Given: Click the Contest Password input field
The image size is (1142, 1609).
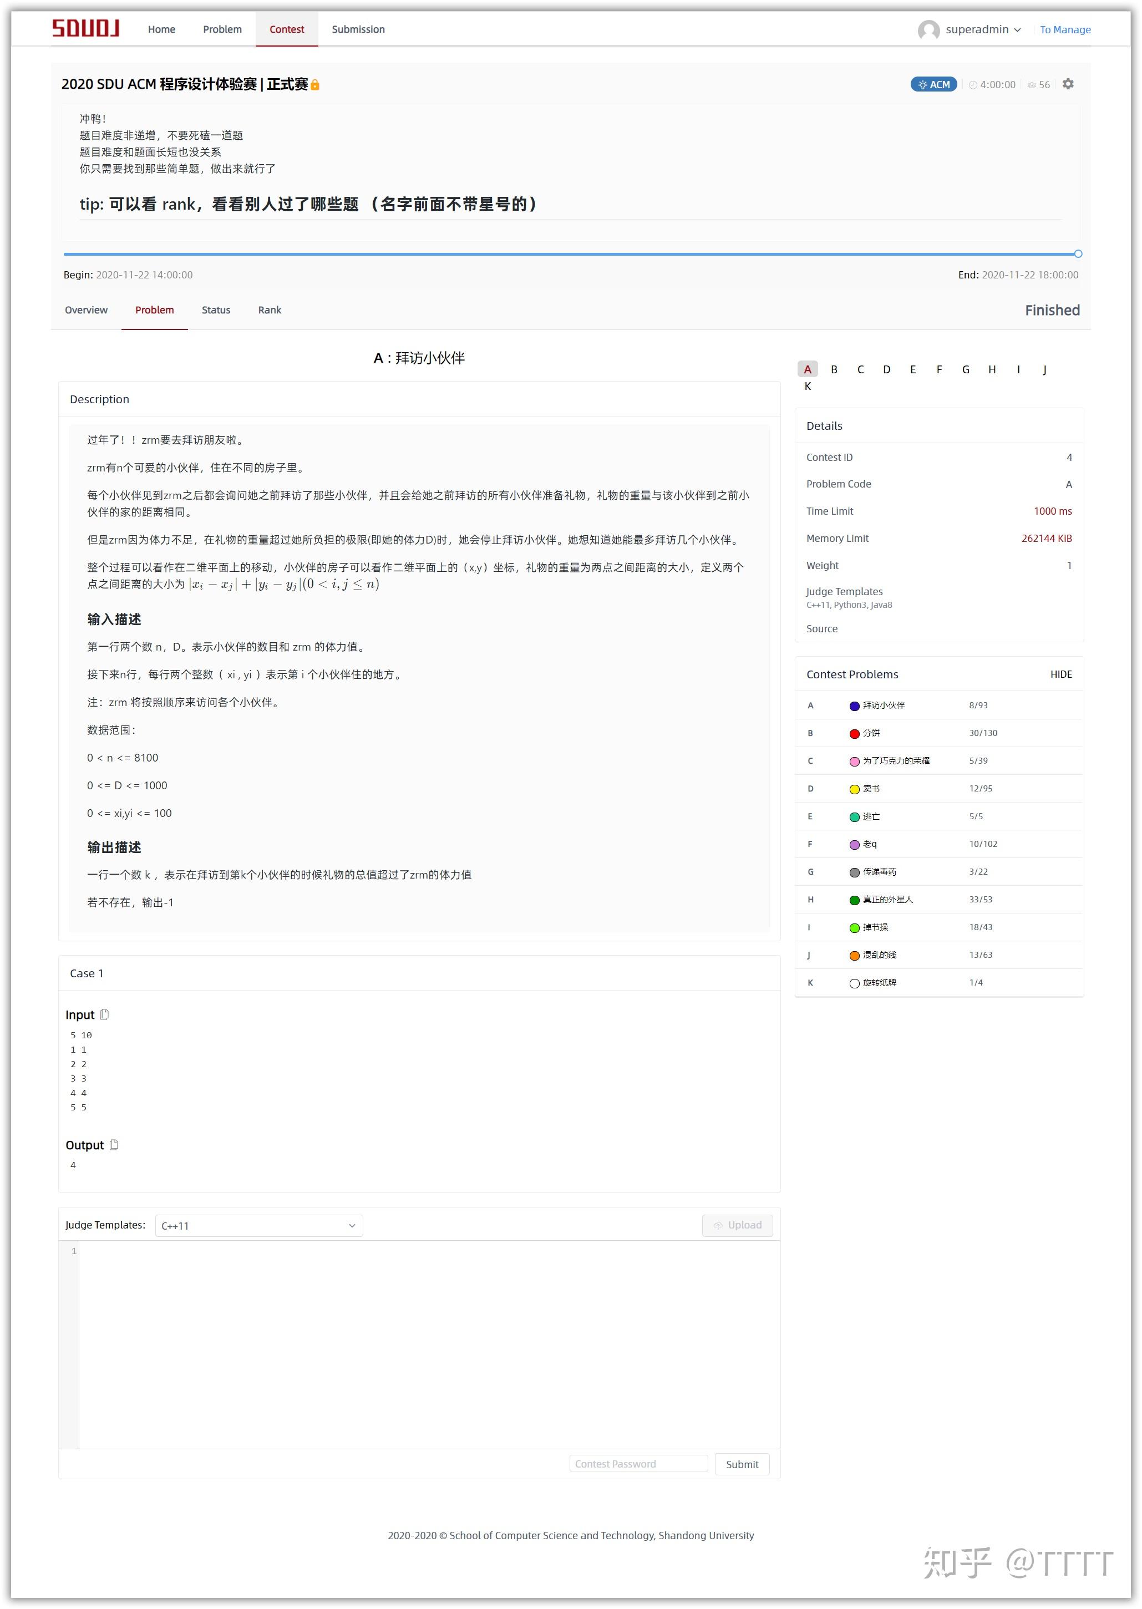Looking at the screenshot, I should coord(638,1464).
